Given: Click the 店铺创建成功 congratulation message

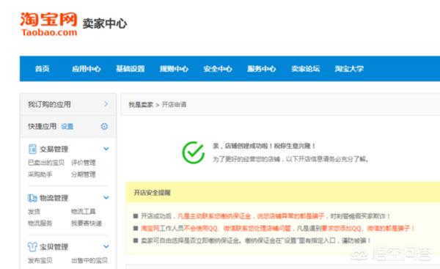Looking at the screenshot, I should click(x=264, y=146).
